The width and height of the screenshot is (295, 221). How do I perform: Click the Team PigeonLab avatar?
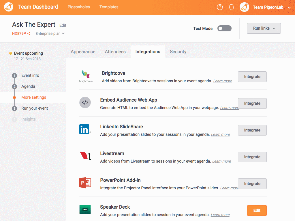pyautogui.click(x=244, y=7)
